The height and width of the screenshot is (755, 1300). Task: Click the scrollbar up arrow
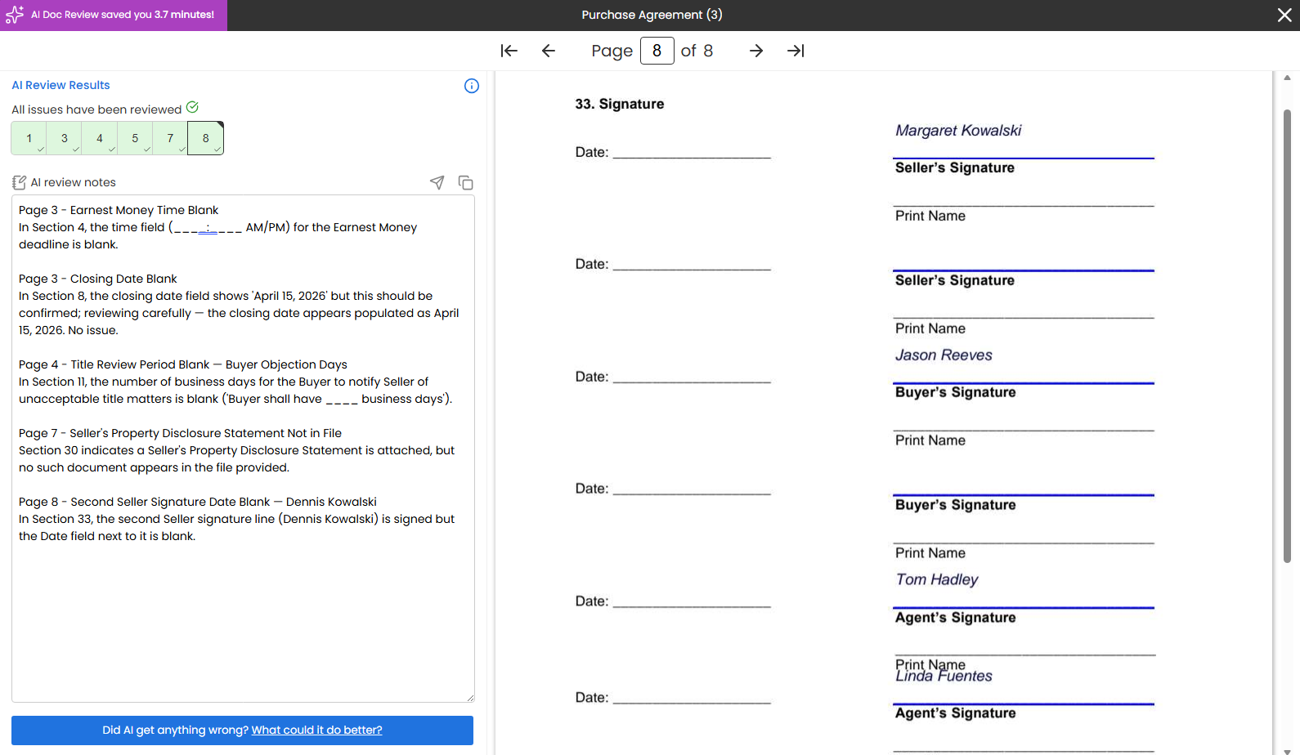(x=1287, y=78)
